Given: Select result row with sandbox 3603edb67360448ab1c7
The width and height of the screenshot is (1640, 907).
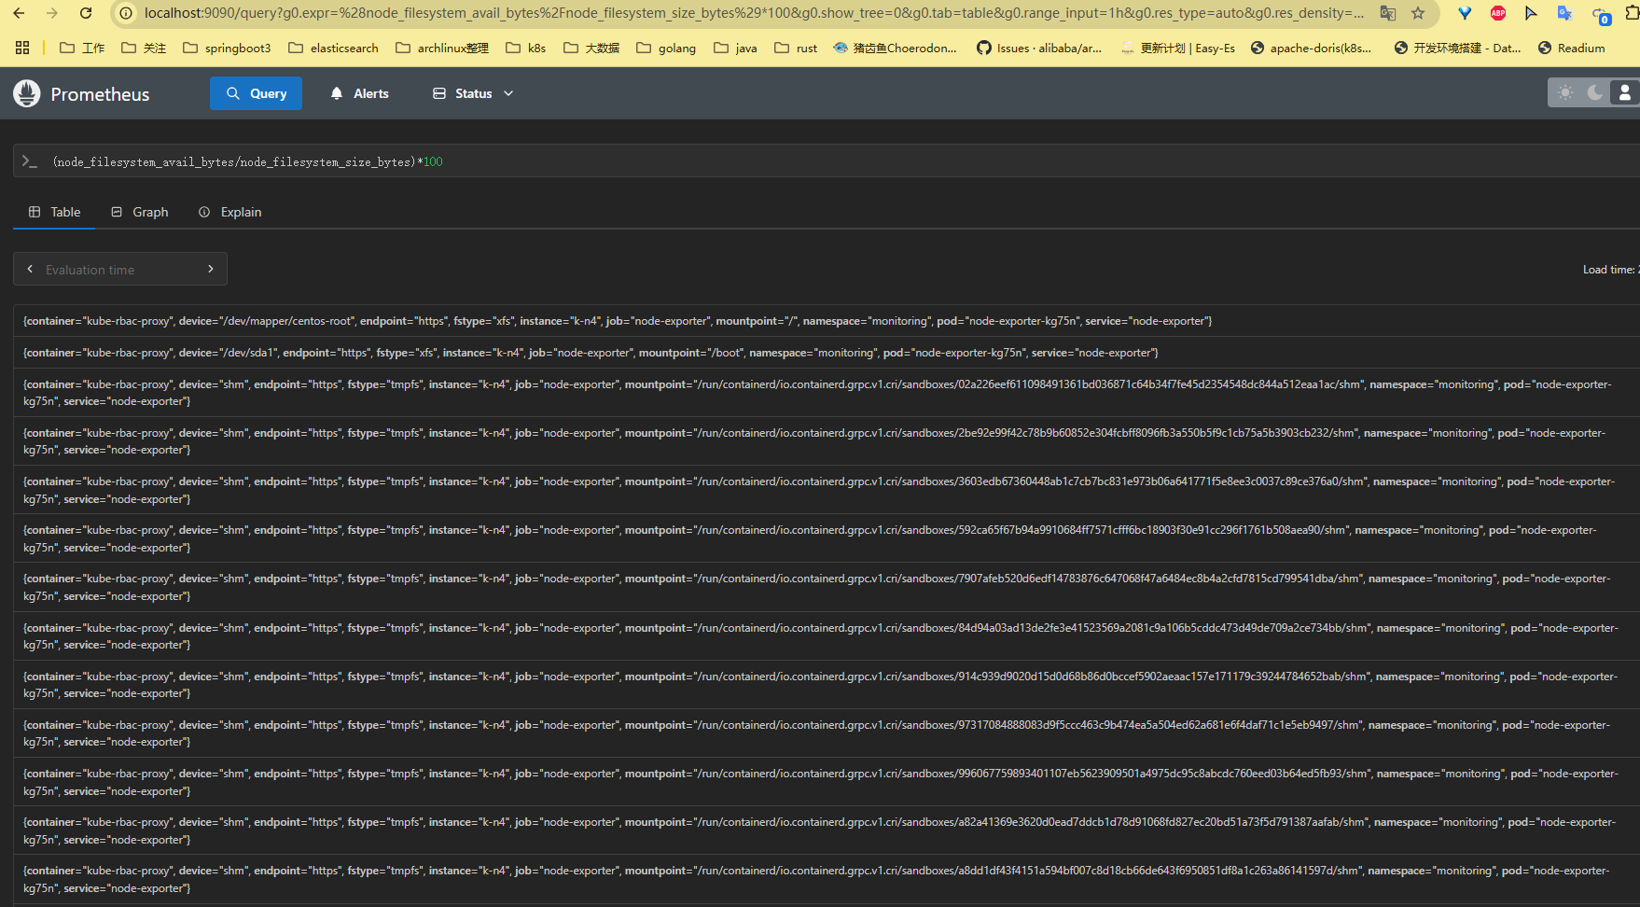Looking at the screenshot, I should coord(827,490).
